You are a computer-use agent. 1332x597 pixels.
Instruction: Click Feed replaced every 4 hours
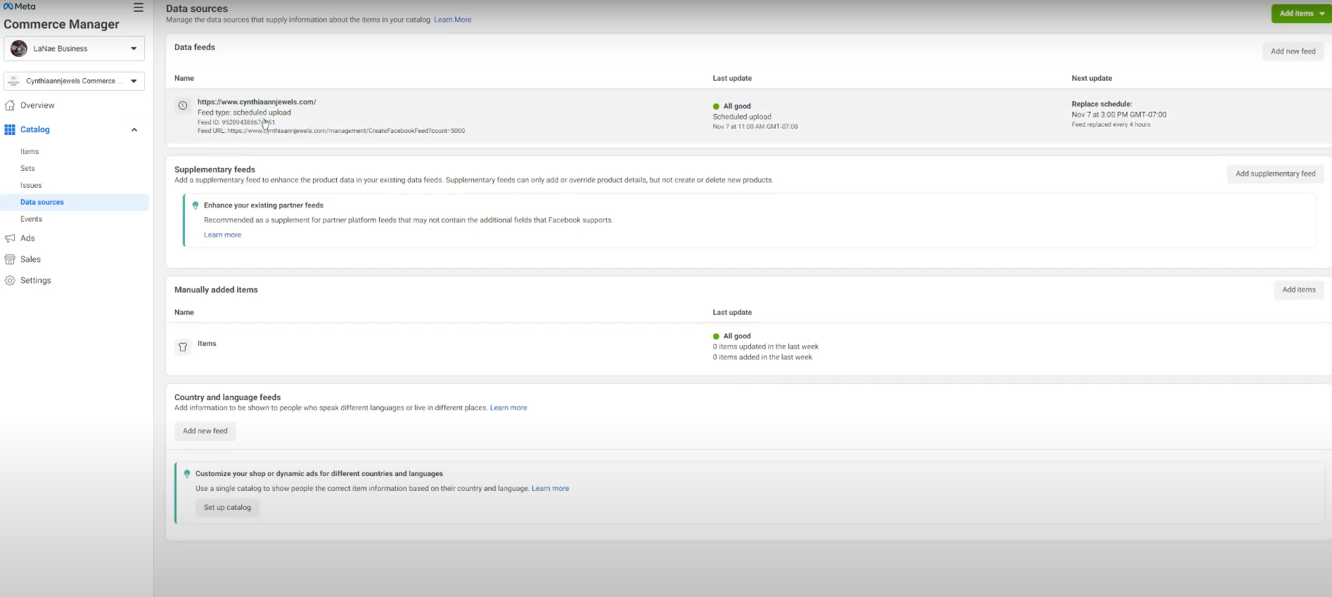[1111, 124]
